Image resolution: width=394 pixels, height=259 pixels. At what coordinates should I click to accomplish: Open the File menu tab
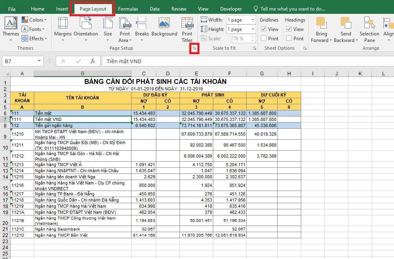(x=12, y=9)
